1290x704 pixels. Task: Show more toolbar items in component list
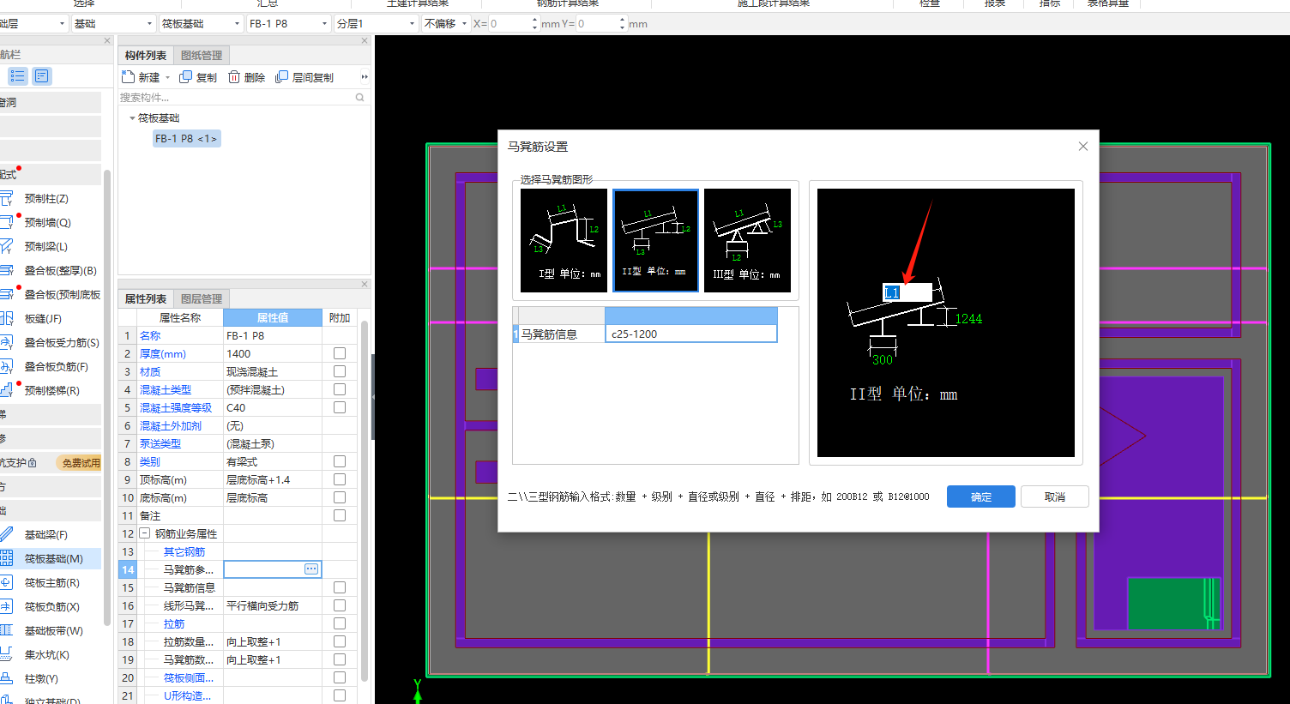click(364, 77)
